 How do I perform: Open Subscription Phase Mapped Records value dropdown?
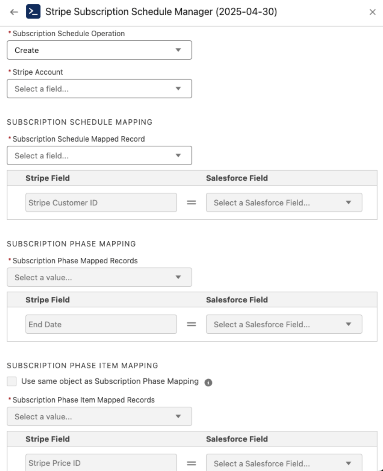click(99, 277)
